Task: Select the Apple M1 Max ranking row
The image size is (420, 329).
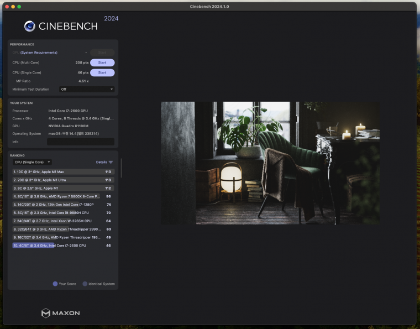Action: pos(64,172)
